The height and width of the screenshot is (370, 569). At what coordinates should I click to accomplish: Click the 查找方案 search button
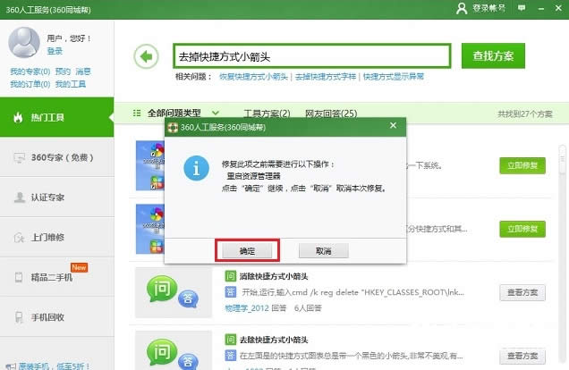pos(493,55)
